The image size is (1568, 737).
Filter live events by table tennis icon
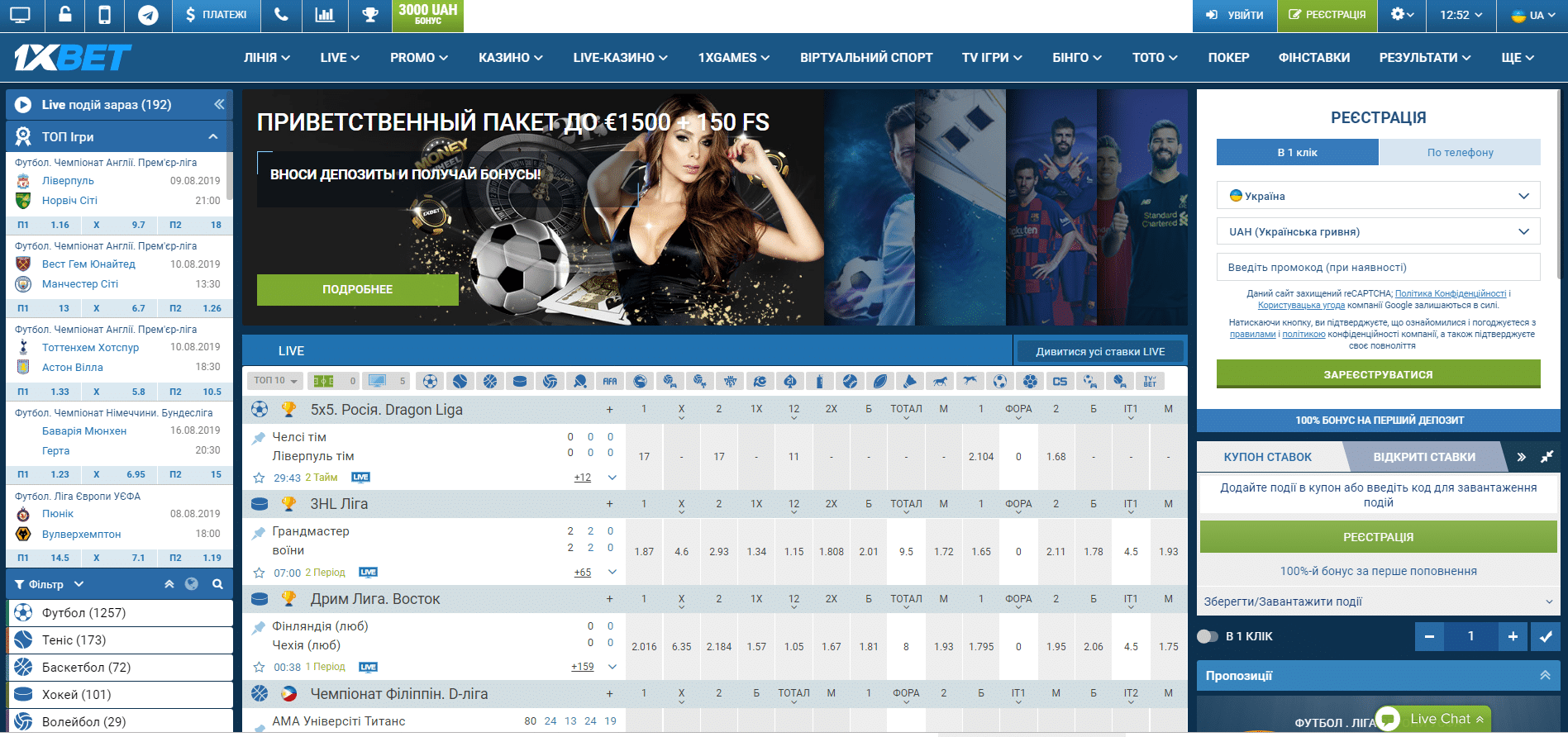(580, 381)
